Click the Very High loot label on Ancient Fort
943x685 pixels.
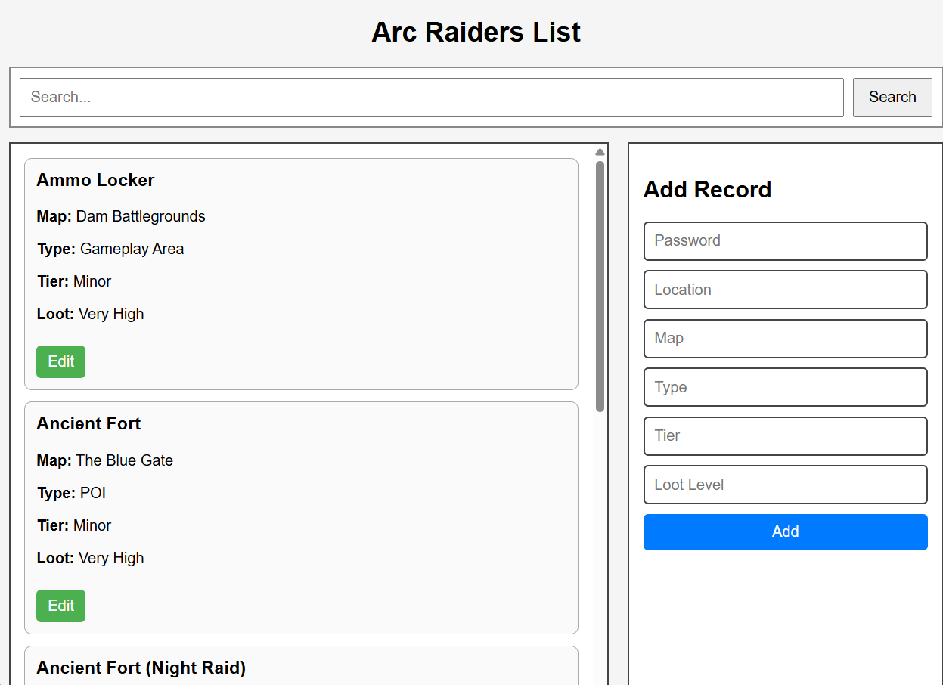111,558
